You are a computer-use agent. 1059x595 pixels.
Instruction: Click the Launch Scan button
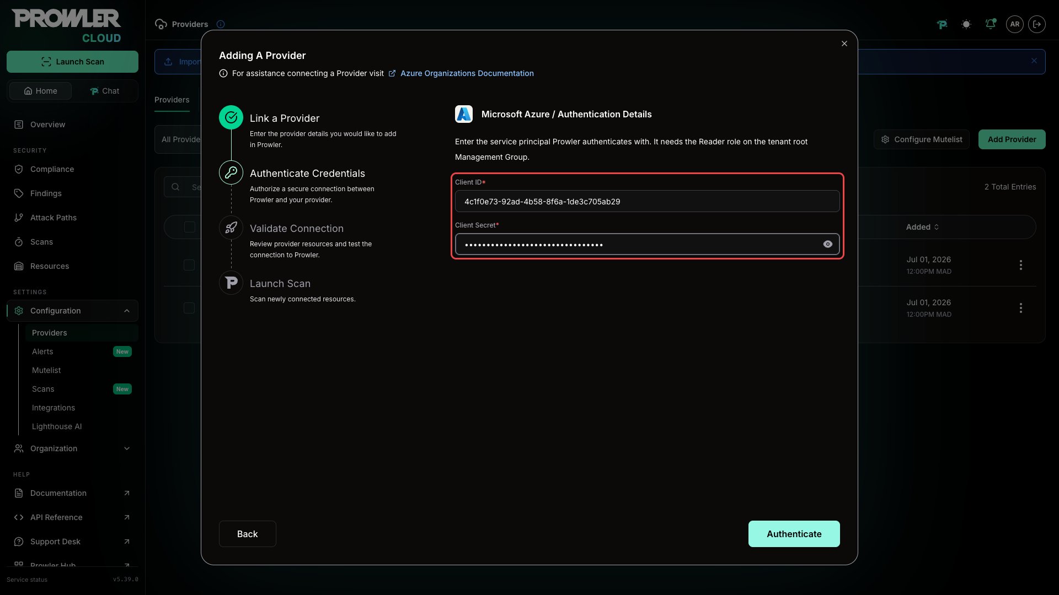pyautogui.click(x=72, y=62)
